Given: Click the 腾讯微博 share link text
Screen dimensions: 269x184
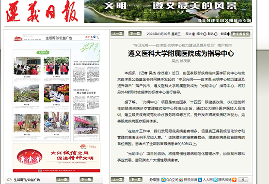Looking at the screenshot, I should click(x=225, y=180).
